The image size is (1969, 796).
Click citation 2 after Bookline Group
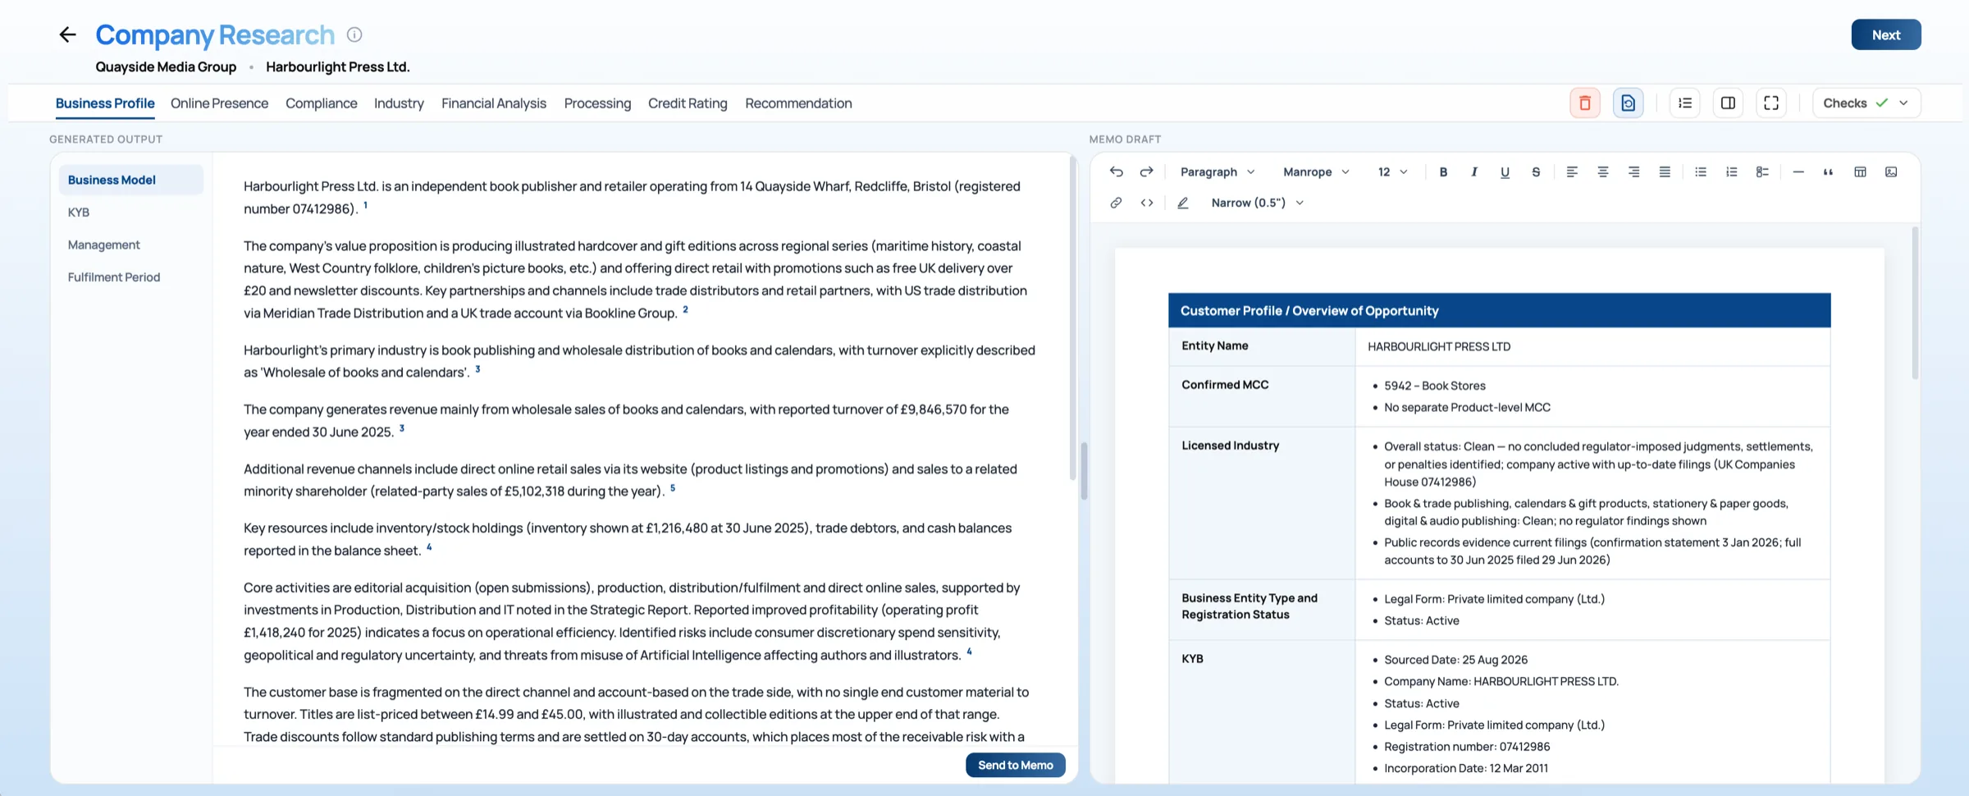685,309
